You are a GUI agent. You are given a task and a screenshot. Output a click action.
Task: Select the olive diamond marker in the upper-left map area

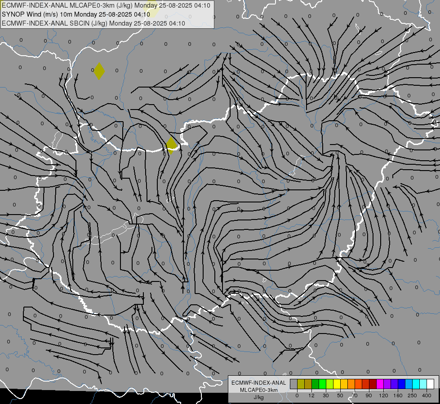(99, 71)
